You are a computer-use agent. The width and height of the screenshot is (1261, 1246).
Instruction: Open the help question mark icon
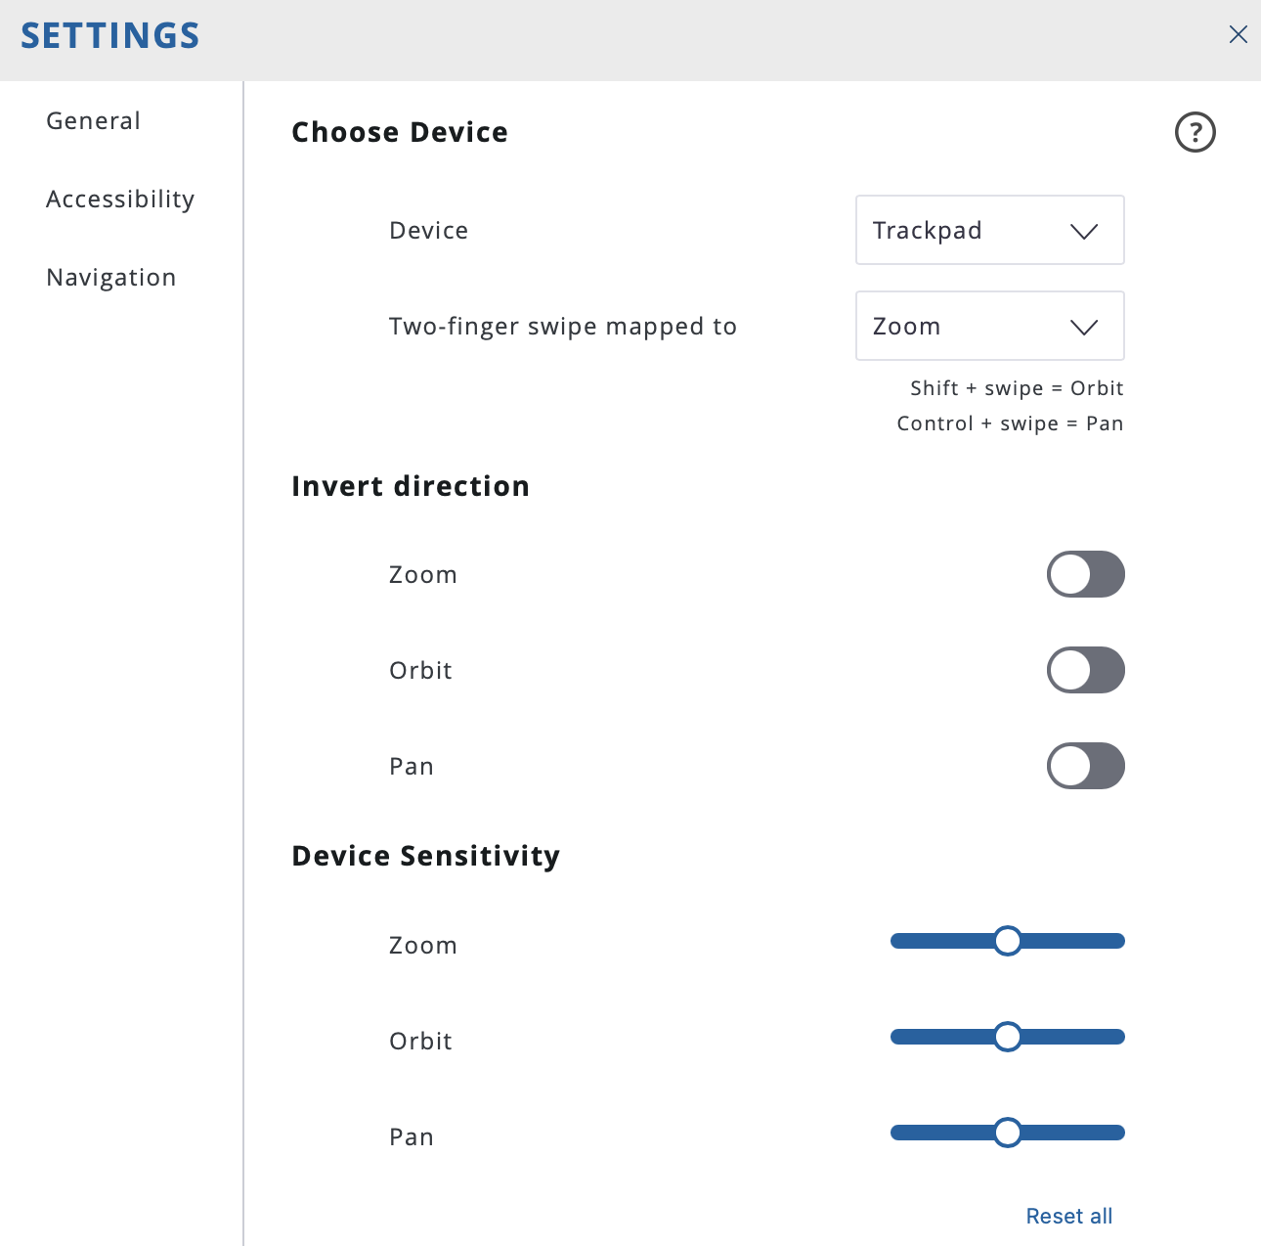pyautogui.click(x=1195, y=132)
